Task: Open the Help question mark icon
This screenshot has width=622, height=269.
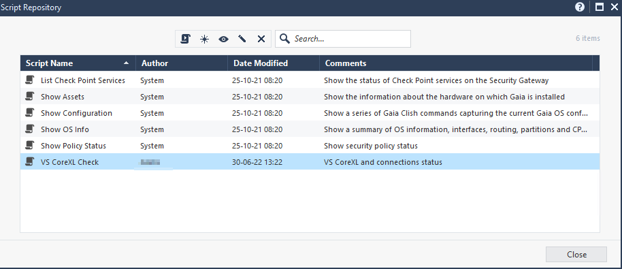Action: 580,7
